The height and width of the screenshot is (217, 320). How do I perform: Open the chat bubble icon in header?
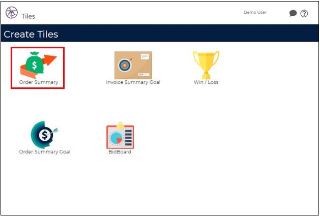point(293,13)
